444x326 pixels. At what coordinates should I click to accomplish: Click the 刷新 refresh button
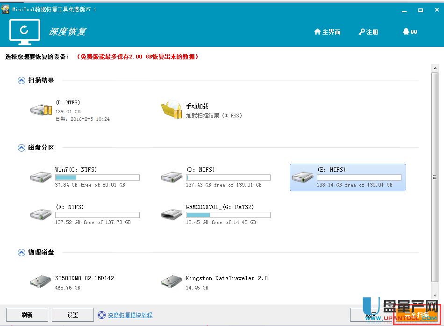click(27, 315)
